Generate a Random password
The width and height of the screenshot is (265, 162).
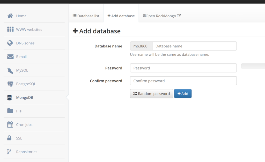(151, 94)
